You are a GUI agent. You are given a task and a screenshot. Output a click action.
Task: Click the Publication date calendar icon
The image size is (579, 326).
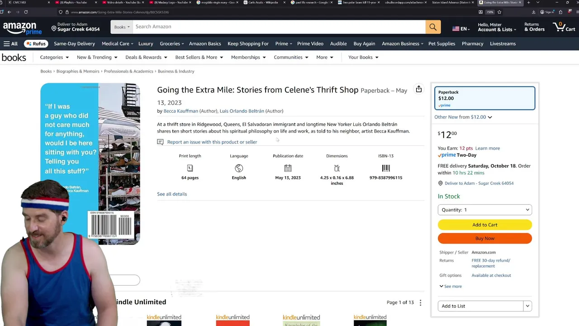tap(288, 168)
